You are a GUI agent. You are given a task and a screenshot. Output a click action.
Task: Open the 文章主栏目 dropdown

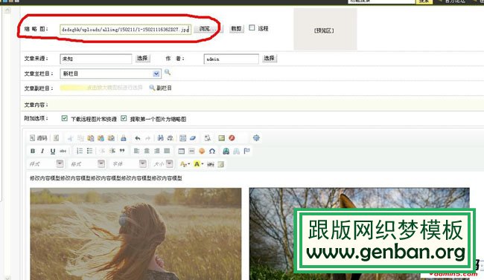[x=156, y=74]
